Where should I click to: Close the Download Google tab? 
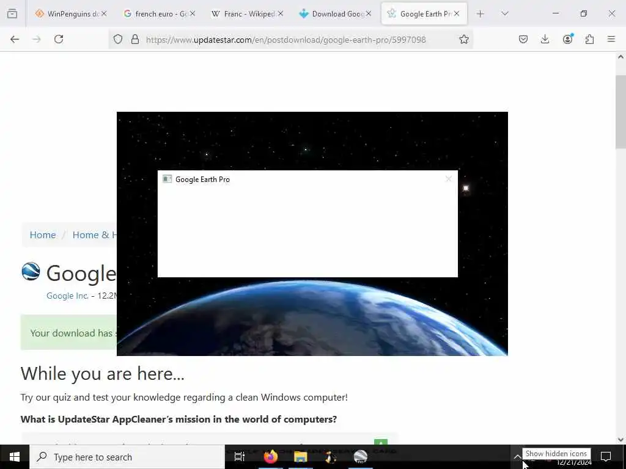(x=369, y=13)
